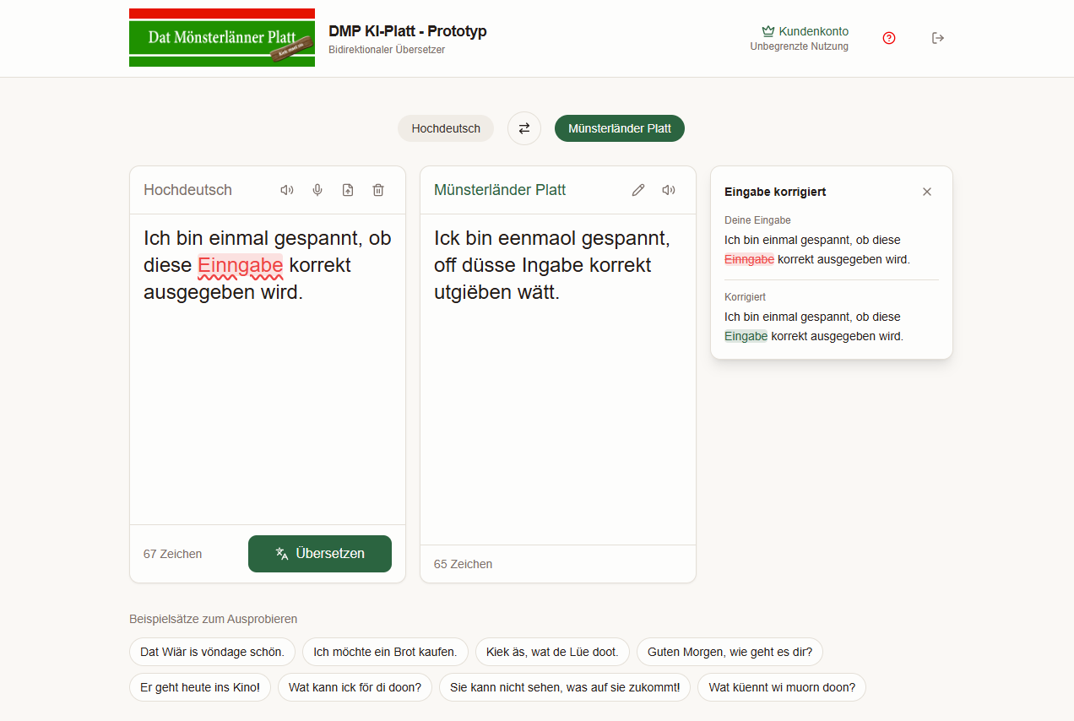Swap translation direction with the arrows button

point(524,128)
